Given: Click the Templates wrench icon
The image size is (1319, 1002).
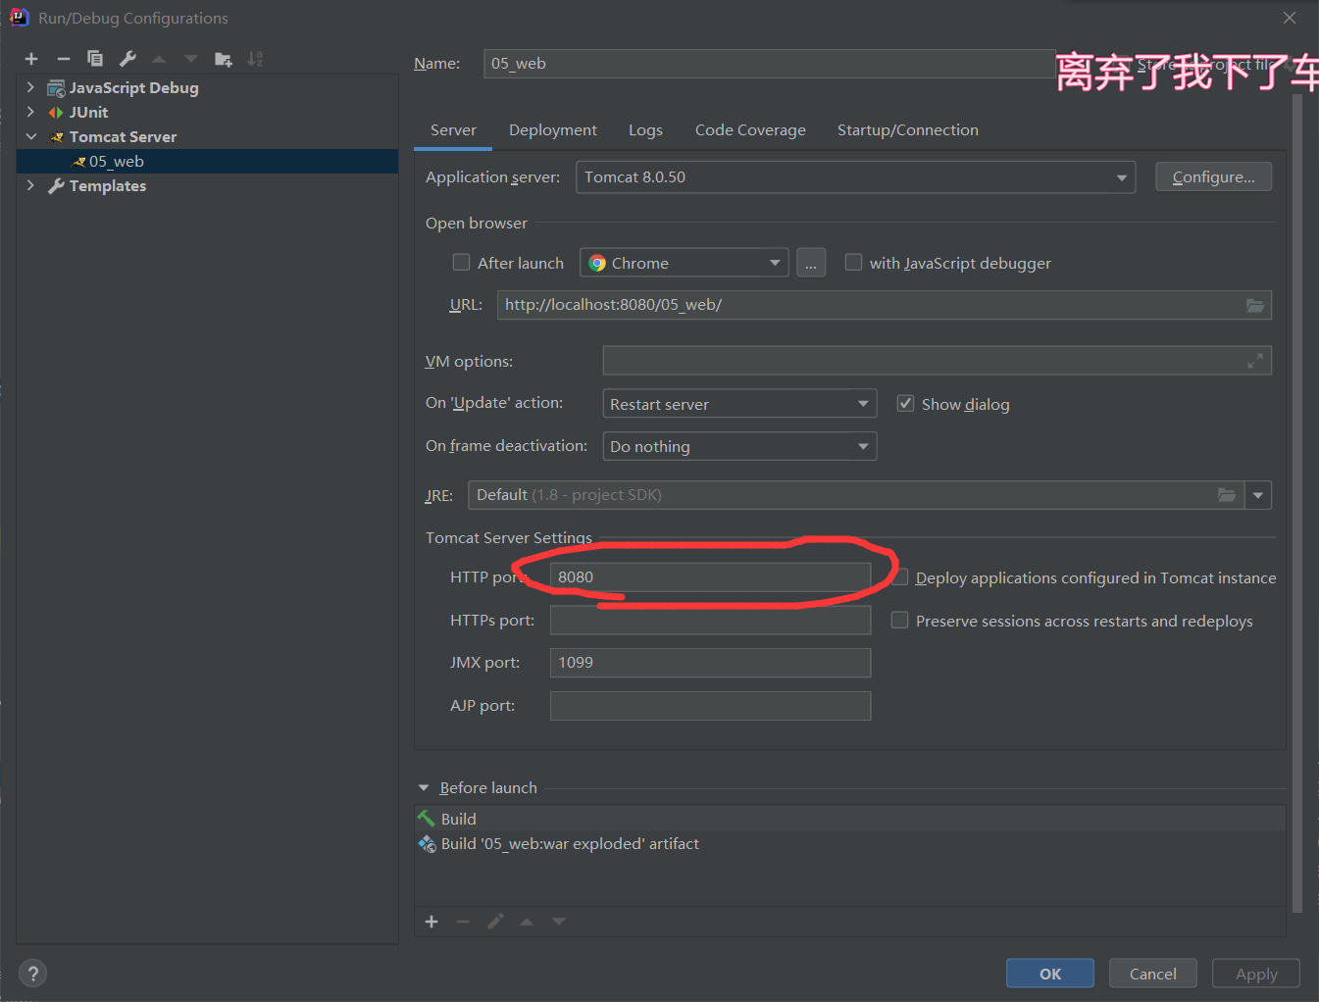Looking at the screenshot, I should (x=57, y=186).
